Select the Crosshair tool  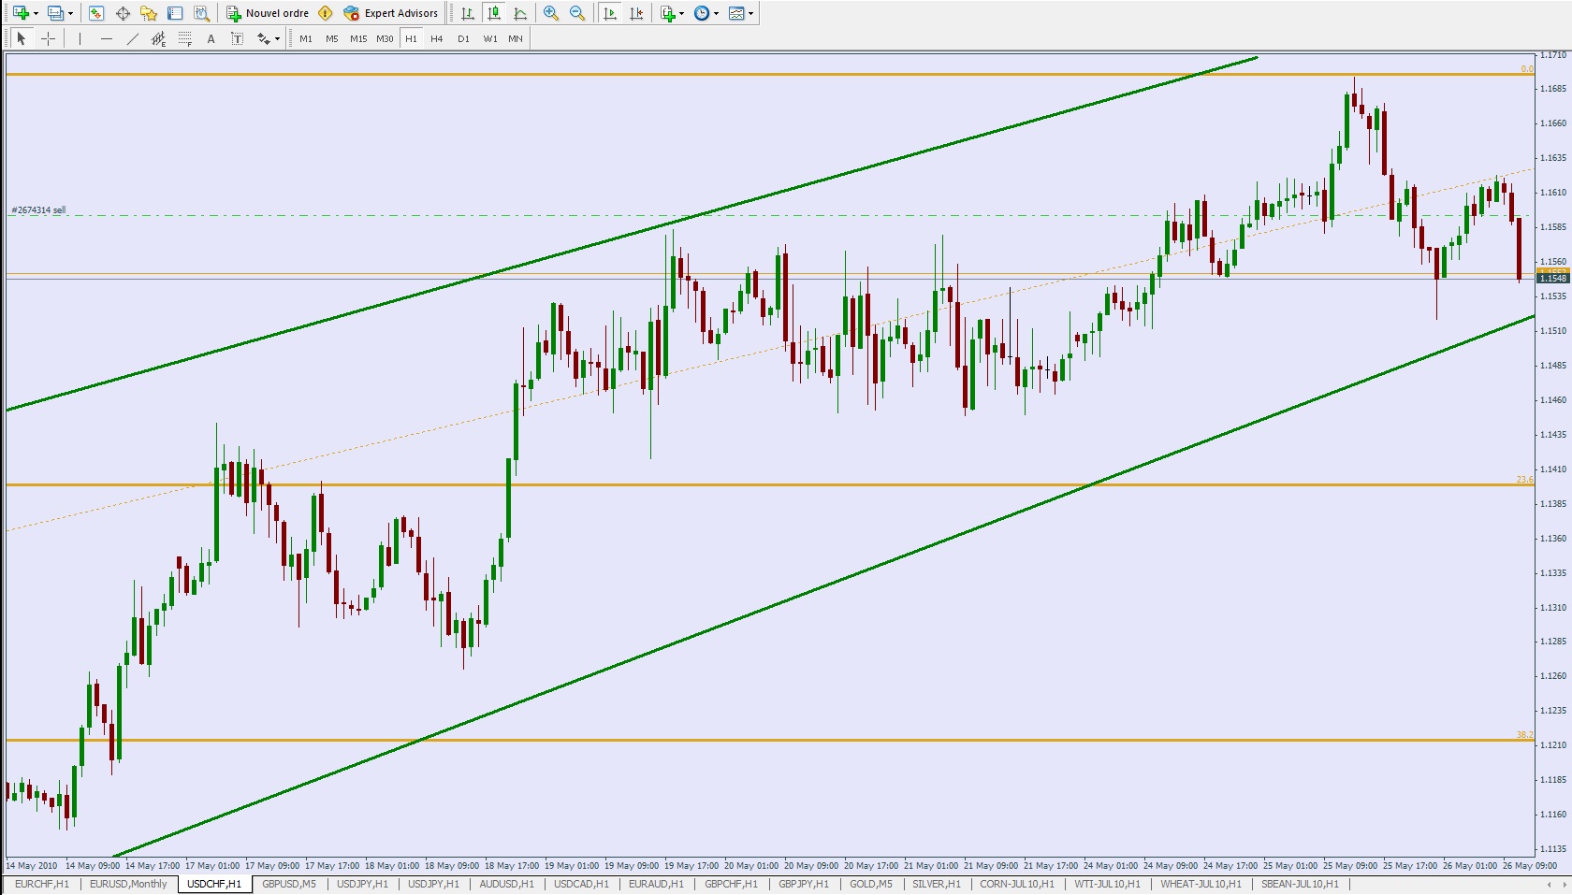tap(48, 38)
